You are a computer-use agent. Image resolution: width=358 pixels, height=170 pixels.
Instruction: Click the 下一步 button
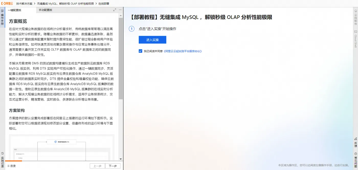pyautogui.click(x=113, y=166)
